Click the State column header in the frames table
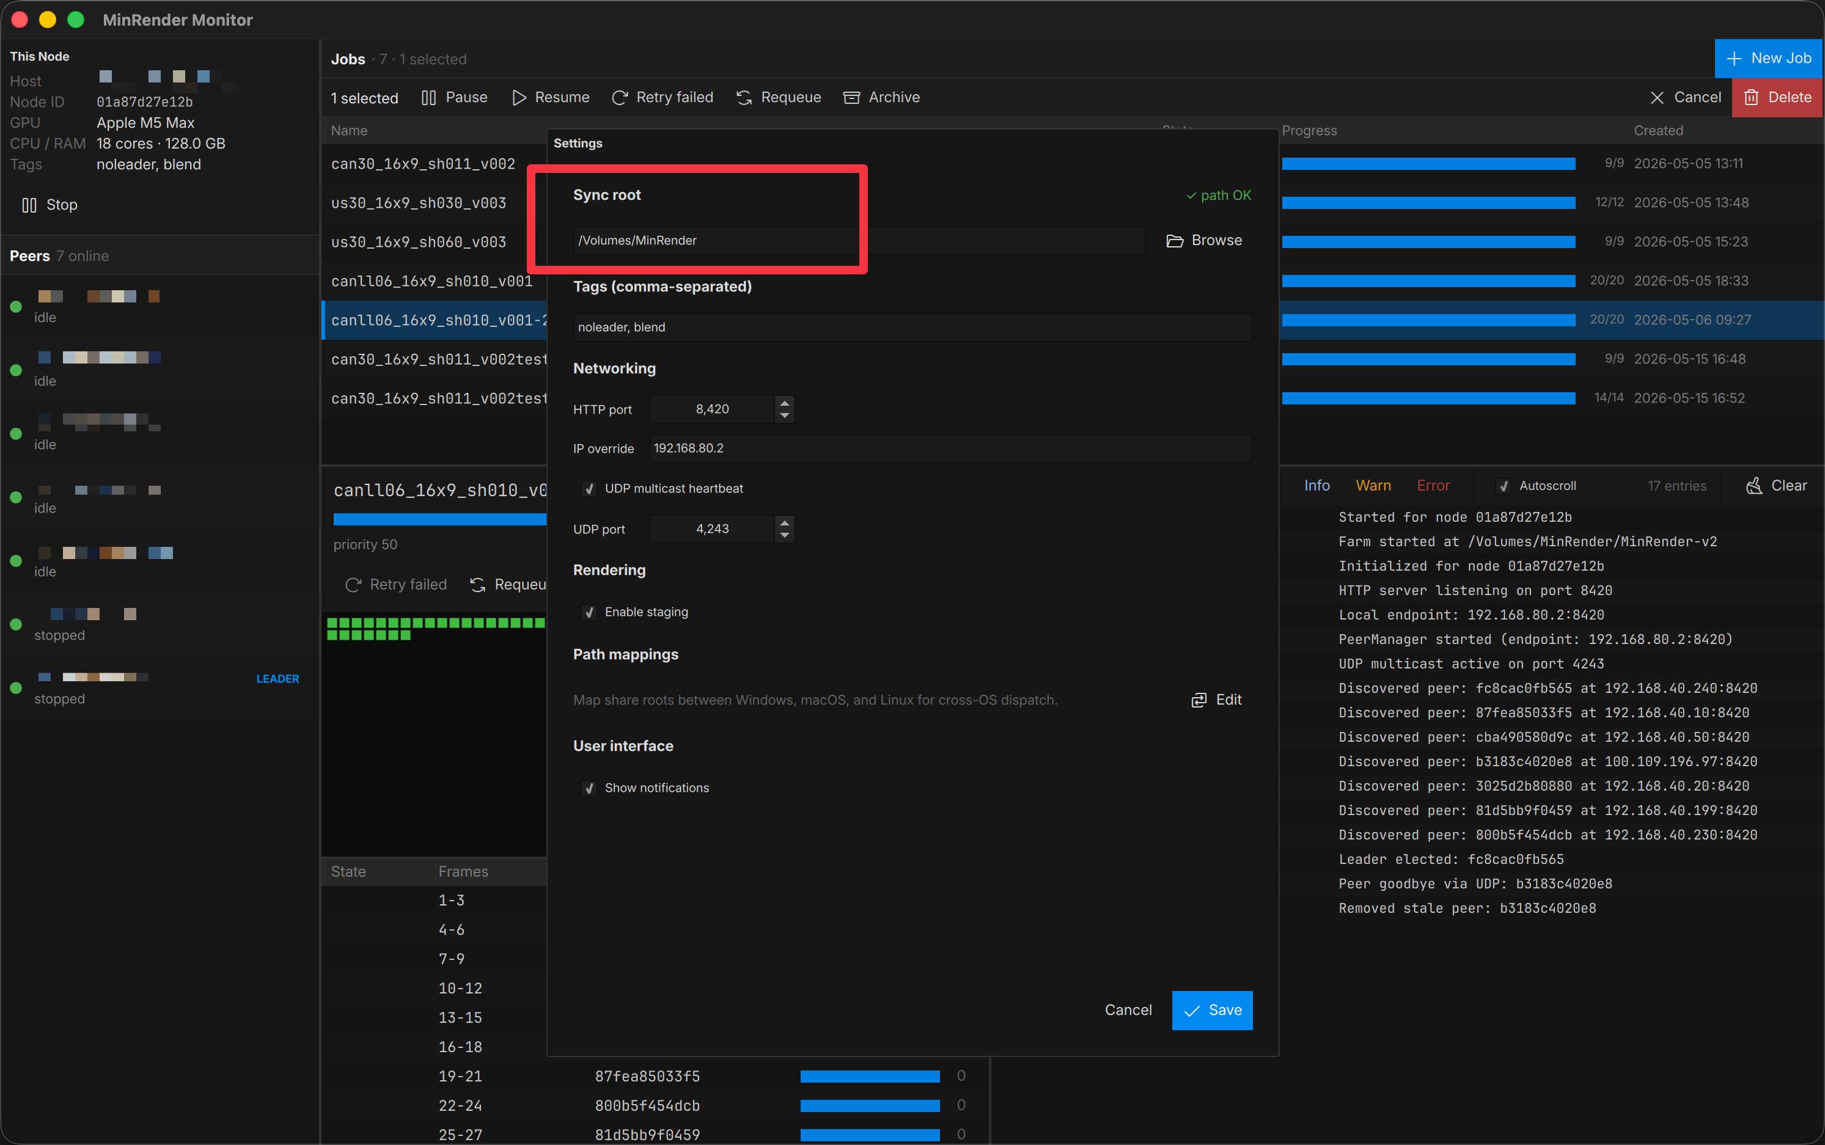The image size is (1825, 1145). pos(348,872)
